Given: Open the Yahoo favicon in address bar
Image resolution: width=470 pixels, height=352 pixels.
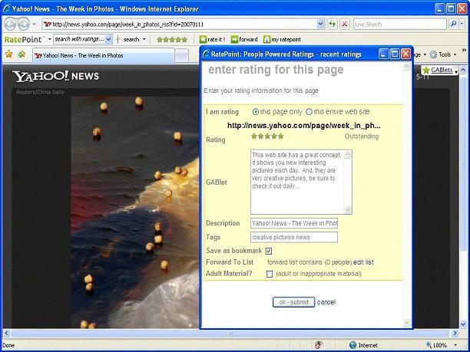Looking at the screenshot, I should click(x=47, y=25).
